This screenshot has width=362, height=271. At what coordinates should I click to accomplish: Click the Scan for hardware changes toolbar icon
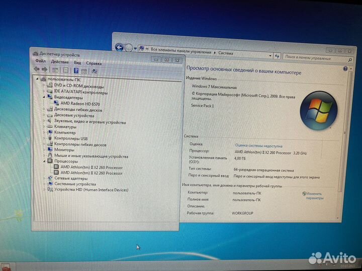point(94,71)
